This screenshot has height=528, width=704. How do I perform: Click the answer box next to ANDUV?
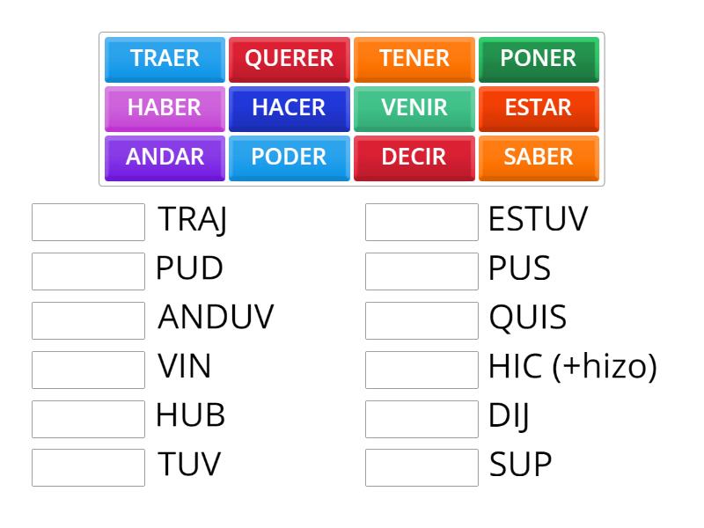point(88,319)
